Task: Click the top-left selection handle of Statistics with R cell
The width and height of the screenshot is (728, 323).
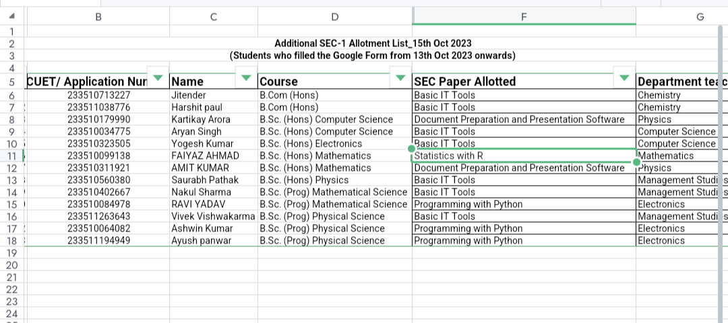Action: [411, 149]
